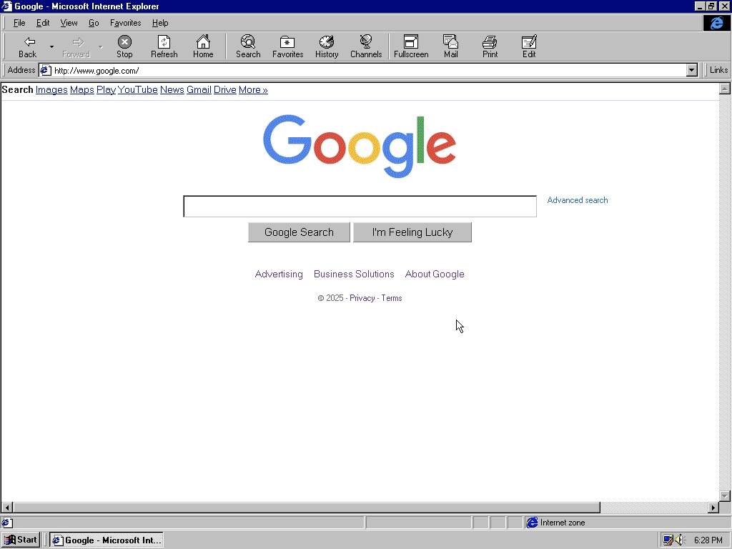Open the Help menu
This screenshot has height=549, width=732.
[x=160, y=23]
